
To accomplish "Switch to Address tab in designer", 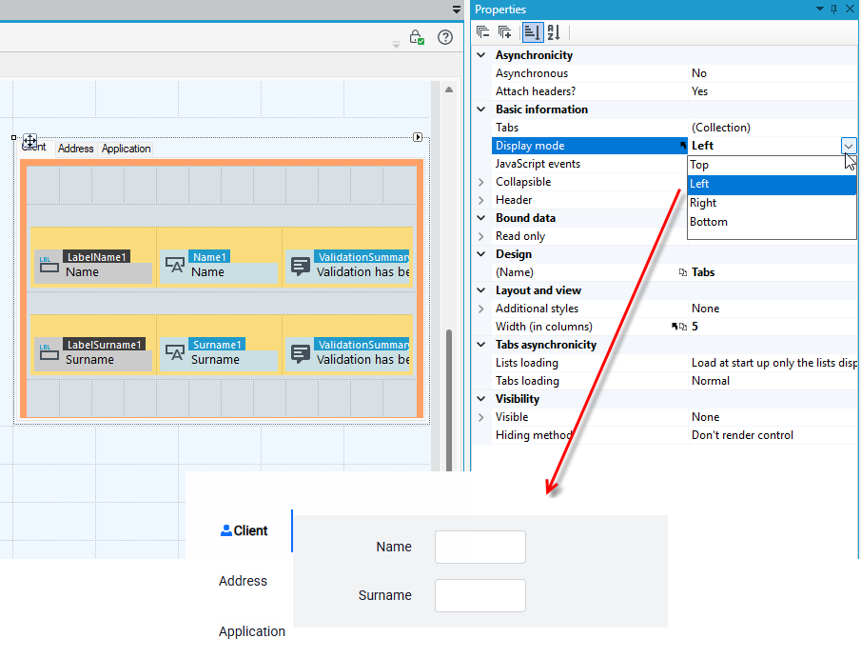I will click(x=76, y=149).
